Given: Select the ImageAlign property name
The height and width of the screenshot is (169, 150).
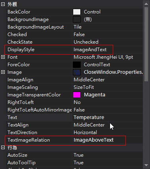Looking at the screenshot, I should coord(20,80).
